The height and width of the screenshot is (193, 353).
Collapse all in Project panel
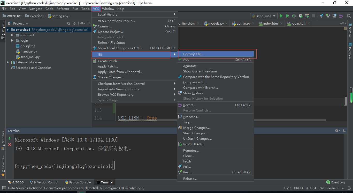(x=74, y=23)
